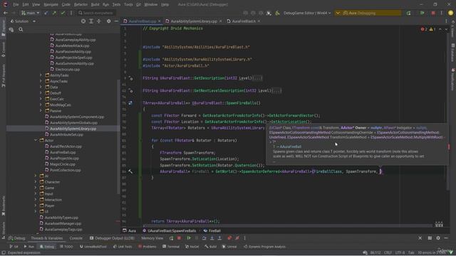Screen dimensions: 456x256
Task: Click the locate file target icon
Action: 83,21
